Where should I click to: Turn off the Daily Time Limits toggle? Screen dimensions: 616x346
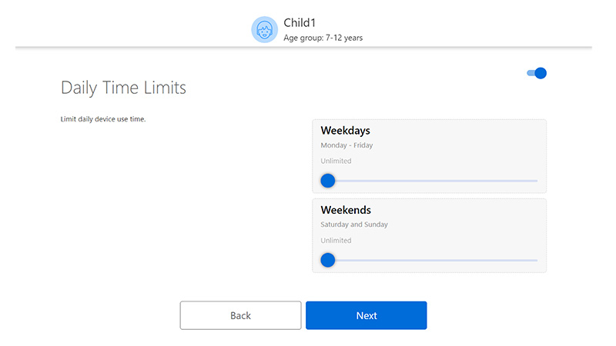537,73
